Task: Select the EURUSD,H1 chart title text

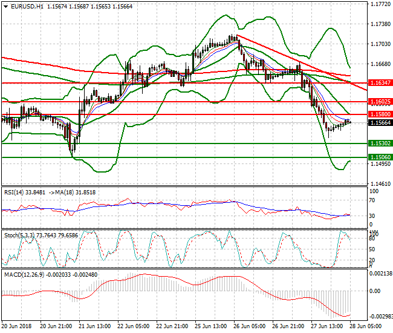Action: (27, 7)
